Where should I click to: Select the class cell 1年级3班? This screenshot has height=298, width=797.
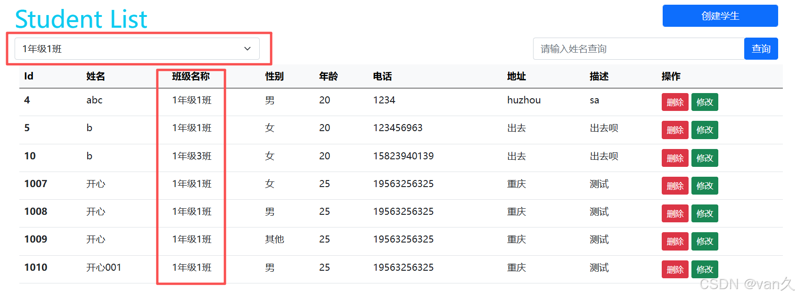[192, 156]
